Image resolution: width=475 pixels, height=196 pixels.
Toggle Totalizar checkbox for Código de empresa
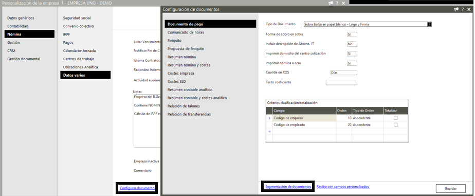click(396, 118)
